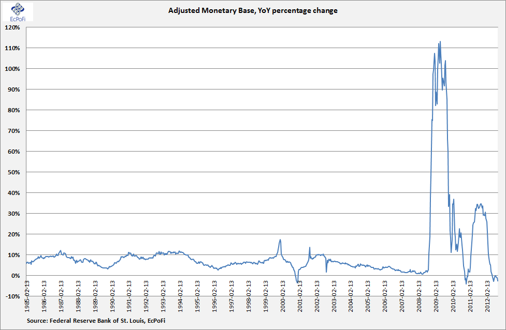Click the Federal Reserve source text
Viewport: 506px width, 330px height.
(x=96, y=321)
